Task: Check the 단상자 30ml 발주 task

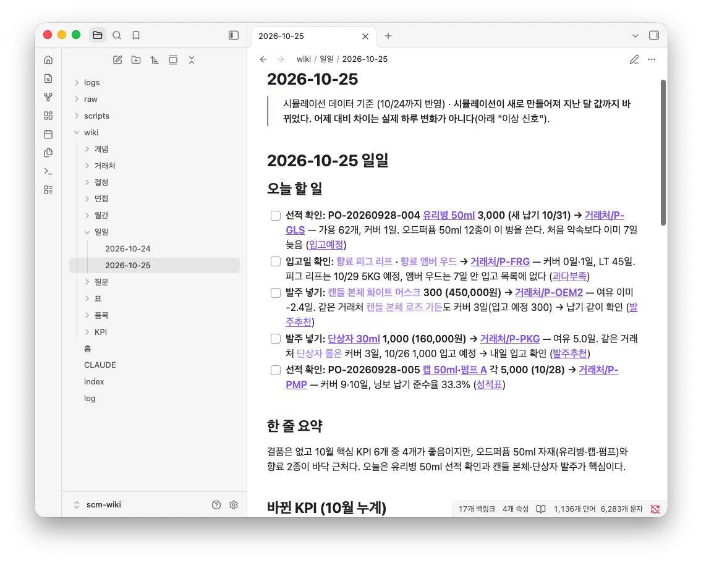Action: pyautogui.click(x=276, y=339)
